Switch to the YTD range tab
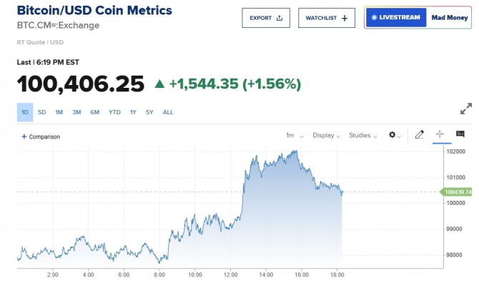The height and width of the screenshot is (290, 479). (114, 112)
